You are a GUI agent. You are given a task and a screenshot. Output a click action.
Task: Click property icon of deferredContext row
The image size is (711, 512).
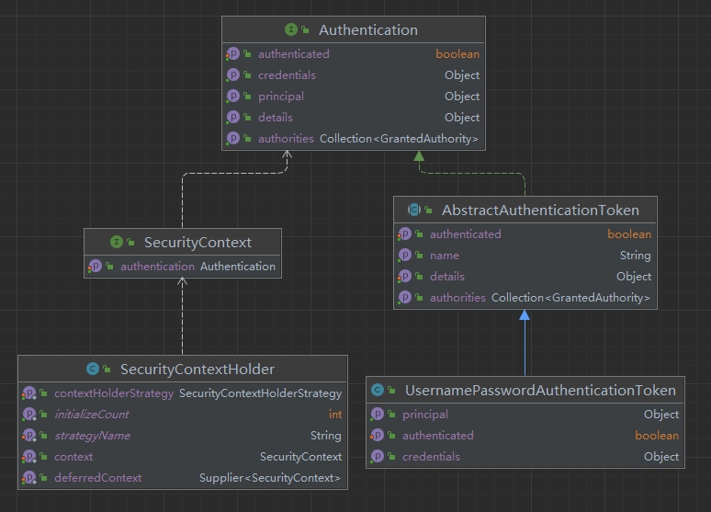[x=29, y=477]
